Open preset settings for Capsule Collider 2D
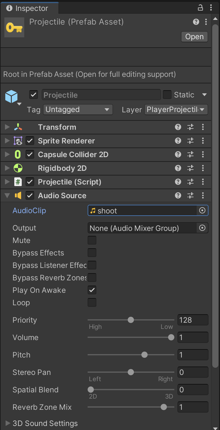The height and width of the screenshot is (430, 220). (x=190, y=155)
